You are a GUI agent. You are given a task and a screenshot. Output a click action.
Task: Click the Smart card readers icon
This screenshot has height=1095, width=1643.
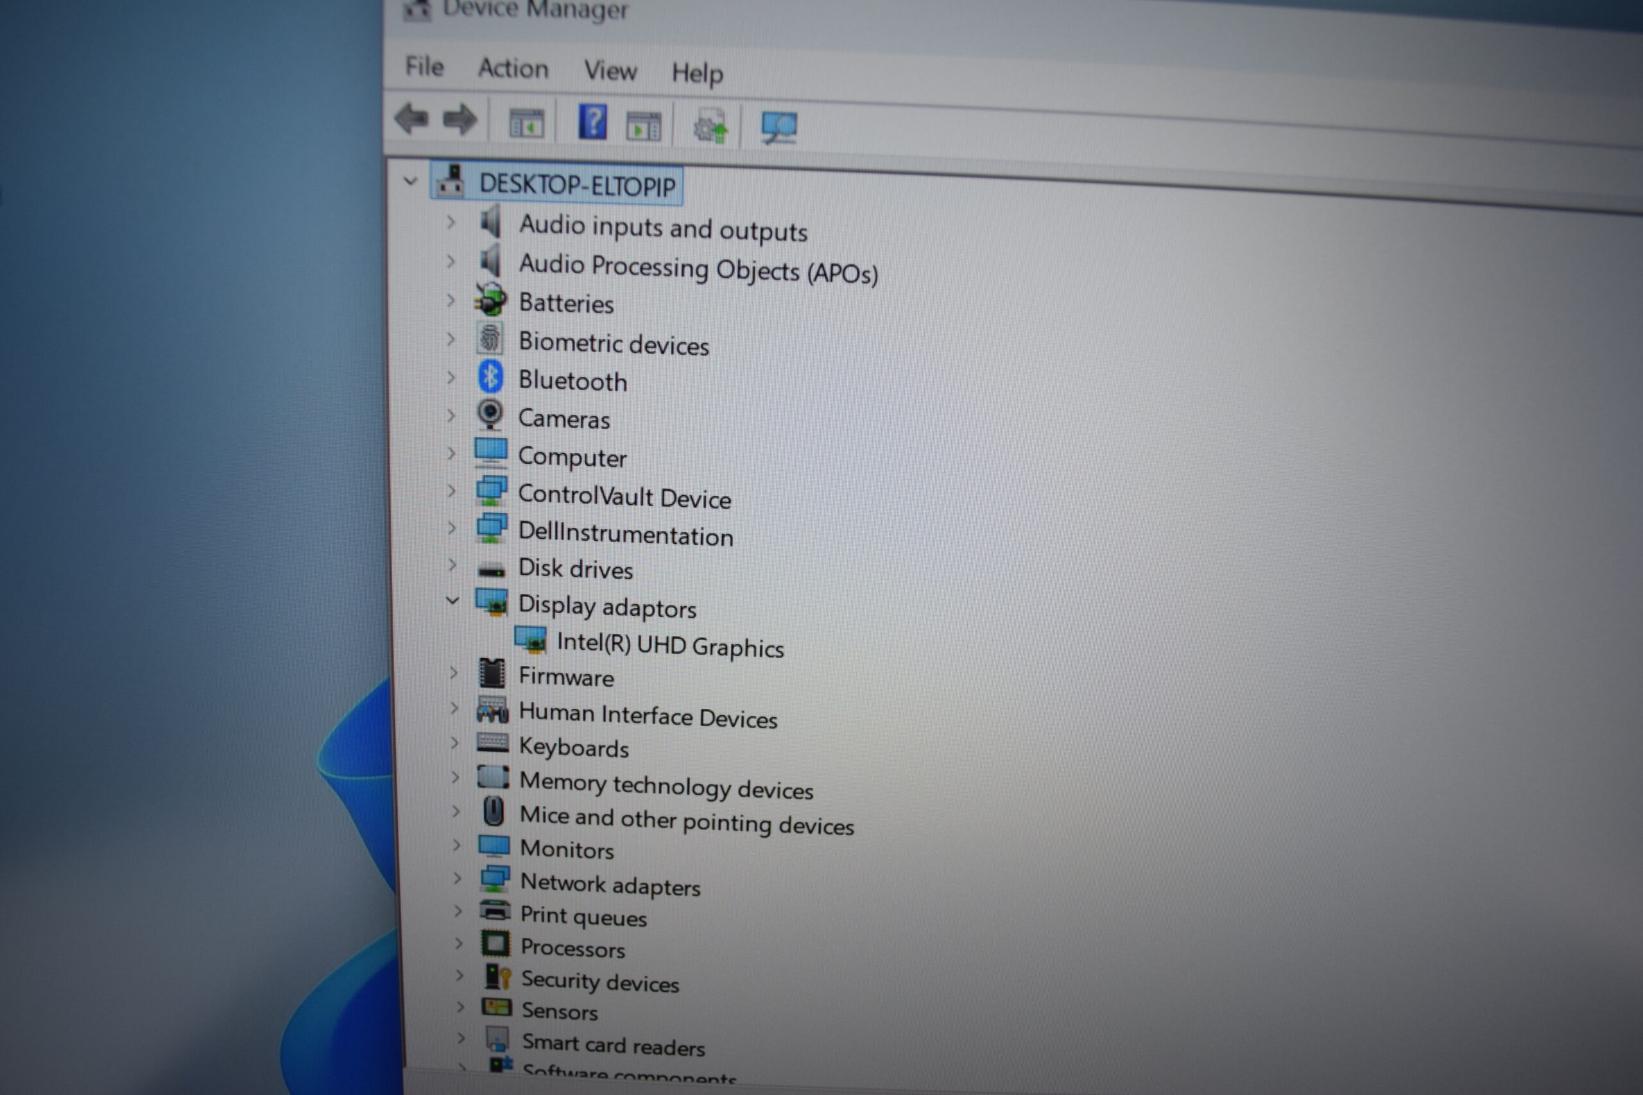497,1039
